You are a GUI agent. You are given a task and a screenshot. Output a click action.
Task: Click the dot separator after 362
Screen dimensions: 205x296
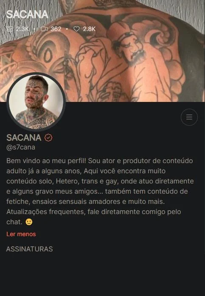click(67, 29)
